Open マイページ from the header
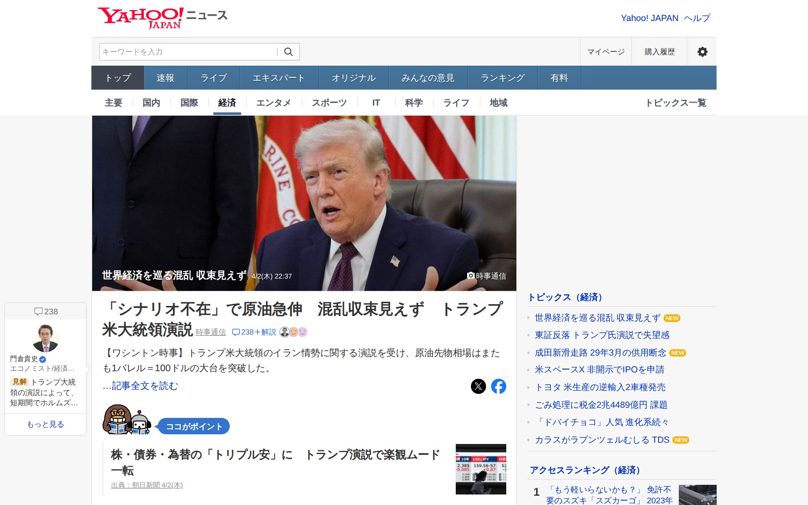The image size is (808, 505). pyautogui.click(x=606, y=52)
